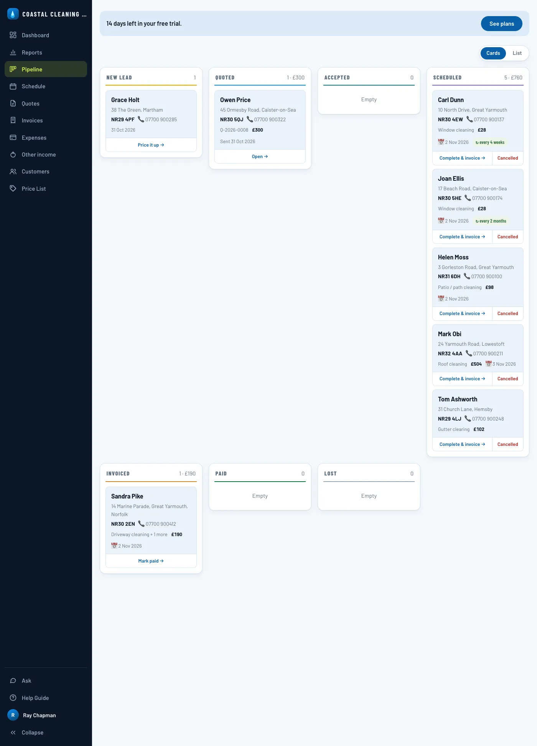Click the Quotes document icon

click(x=13, y=103)
